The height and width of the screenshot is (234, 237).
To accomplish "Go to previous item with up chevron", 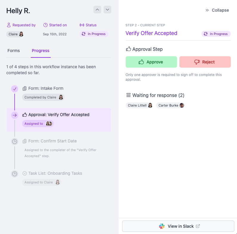I will pyautogui.click(x=97, y=10).
